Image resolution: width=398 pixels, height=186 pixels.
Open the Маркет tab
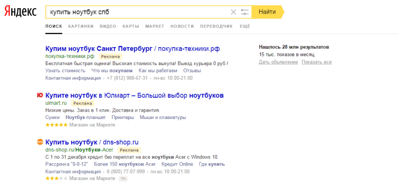[155, 26]
